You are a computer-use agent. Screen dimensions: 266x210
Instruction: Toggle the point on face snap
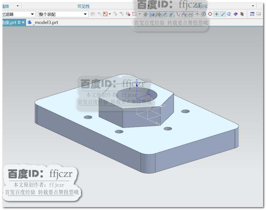tap(229, 14)
